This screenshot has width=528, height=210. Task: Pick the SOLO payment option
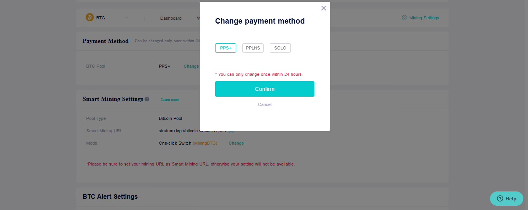point(280,48)
